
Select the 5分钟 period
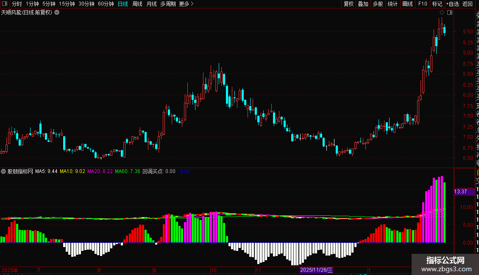point(49,4)
